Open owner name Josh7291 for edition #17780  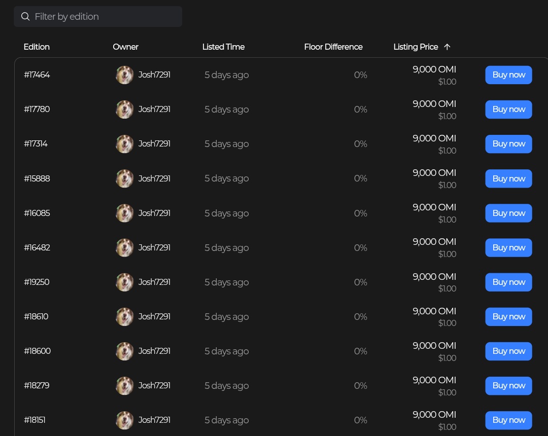(x=154, y=110)
